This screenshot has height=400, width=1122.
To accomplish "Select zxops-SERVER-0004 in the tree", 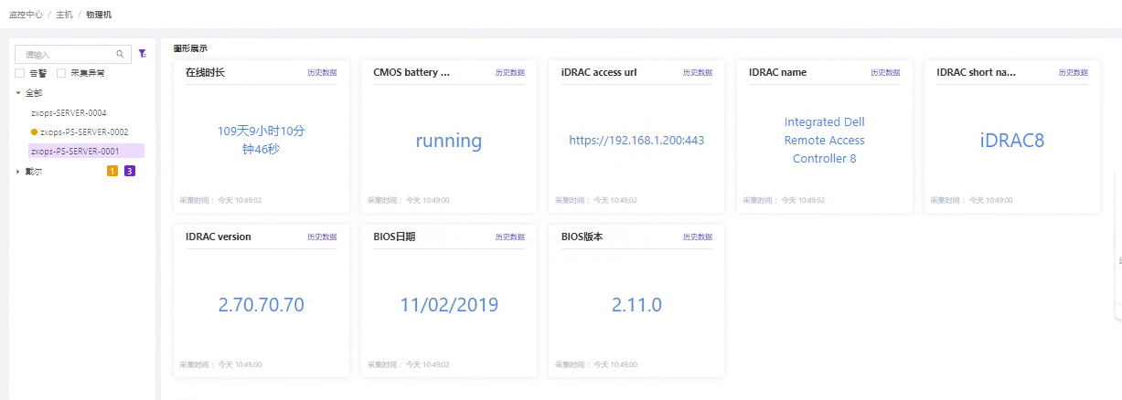I will [x=69, y=113].
